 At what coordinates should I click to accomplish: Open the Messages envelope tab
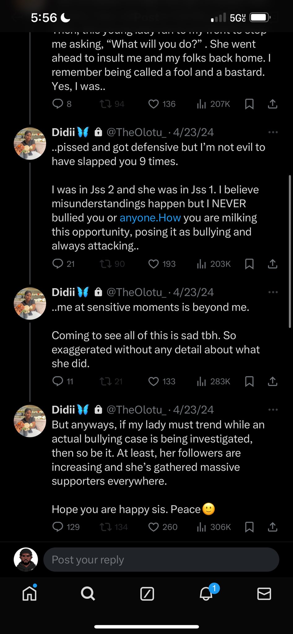click(x=264, y=594)
